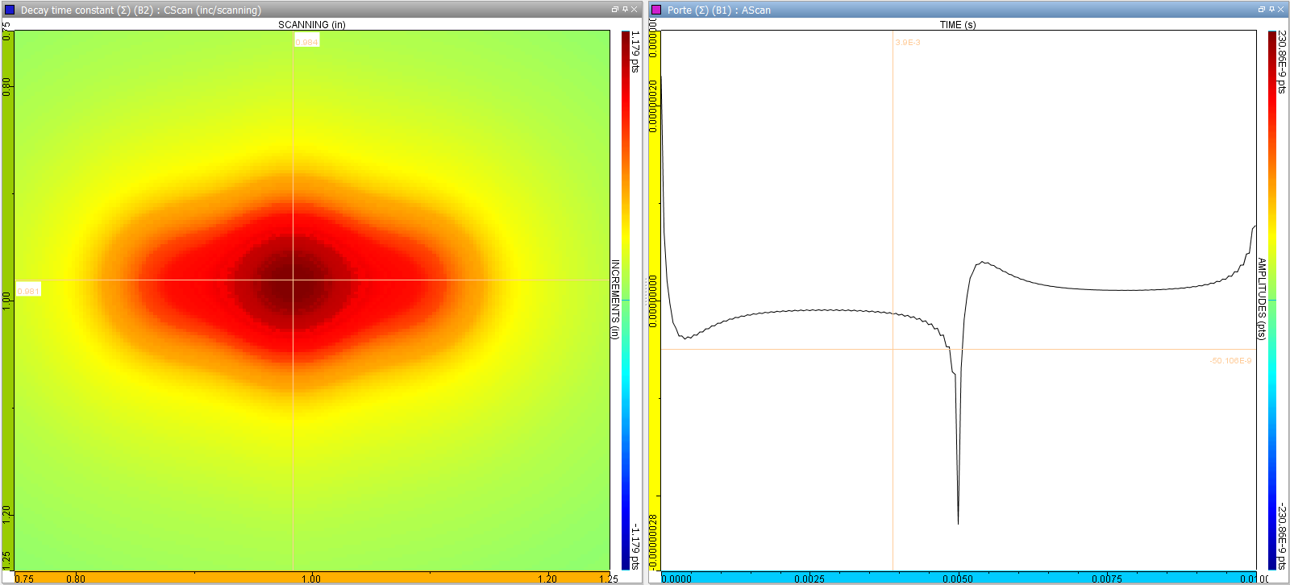
Task: Click the -50.106E-9 amplitude cursor label
Action: click(x=1230, y=361)
